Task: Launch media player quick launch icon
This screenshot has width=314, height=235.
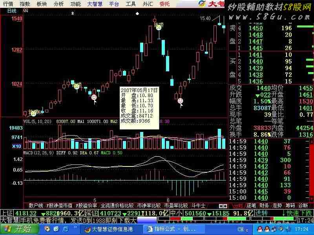Action: (x=47, y=229)
